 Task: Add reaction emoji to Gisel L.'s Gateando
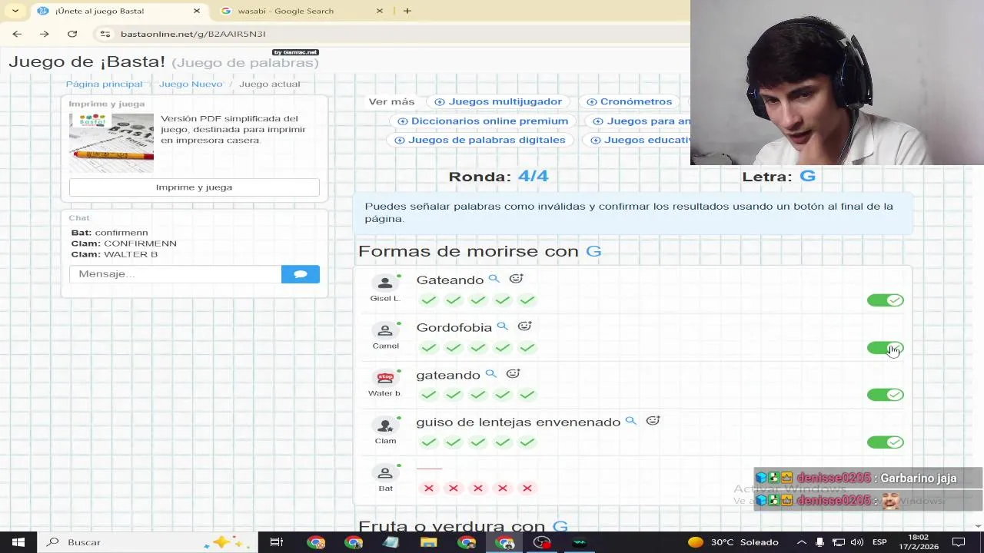[x=516, y=279]
